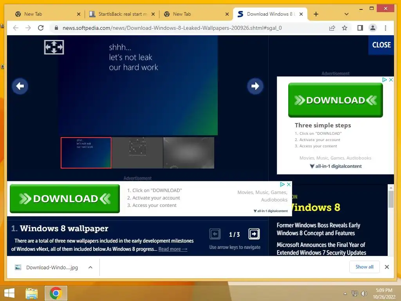Close the first New Tab
This screenshot has height=301, width=401.
(79, 14)
